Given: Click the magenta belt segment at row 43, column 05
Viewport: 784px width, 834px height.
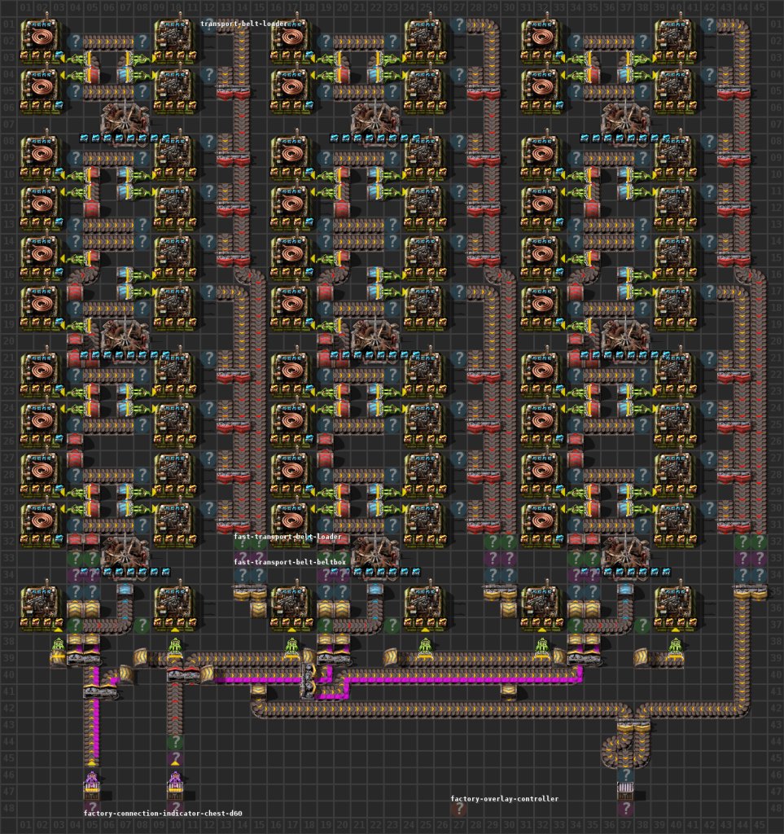Looking at the screenshot, I should pyautogui.click(x=92, y=725).
